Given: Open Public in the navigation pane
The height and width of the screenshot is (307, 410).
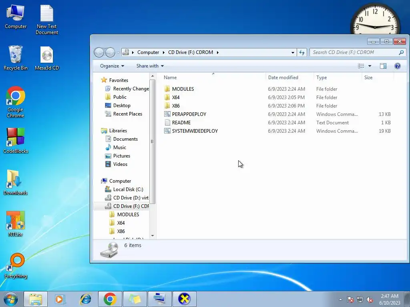Looking at the screenshot, I should (119, 97).
